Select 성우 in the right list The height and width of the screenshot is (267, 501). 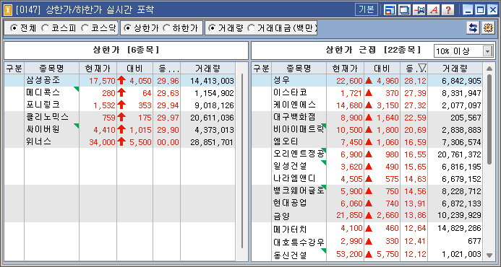pyautogui.click(x=281, y=81)
